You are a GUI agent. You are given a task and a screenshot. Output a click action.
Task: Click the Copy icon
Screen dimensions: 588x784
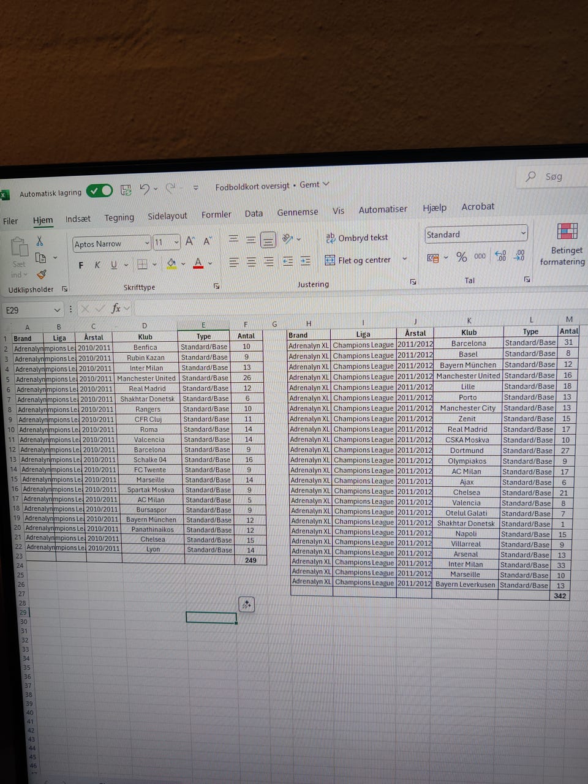[x=41, y=257]
